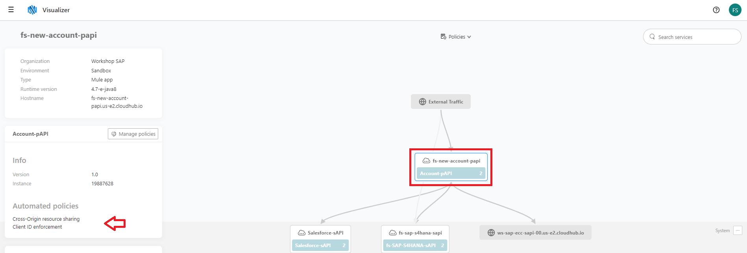Open the FS user profile avatar
This screenshot has width=747, height=253.
[735, 10]
